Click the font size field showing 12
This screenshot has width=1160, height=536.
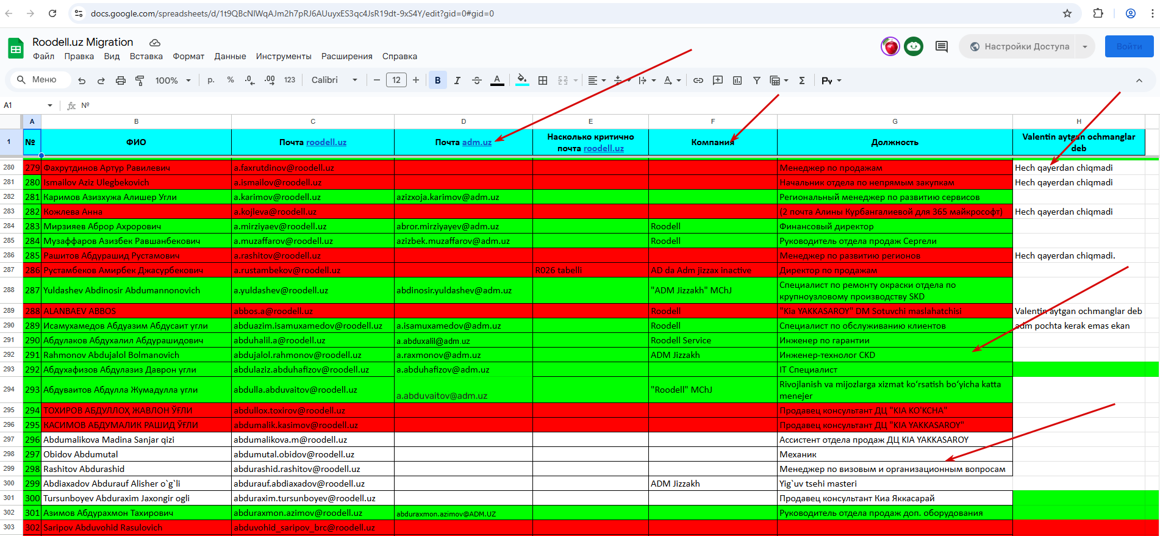(x=396, y=80)
